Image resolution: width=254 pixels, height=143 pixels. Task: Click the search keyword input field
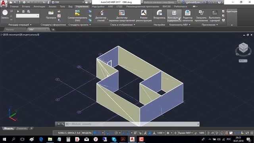(x=160, y=2)
